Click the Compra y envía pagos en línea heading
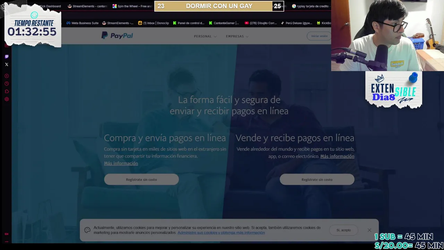Image resolution: width=444 pixels, height=250 pixels. [x=165, y=138]
